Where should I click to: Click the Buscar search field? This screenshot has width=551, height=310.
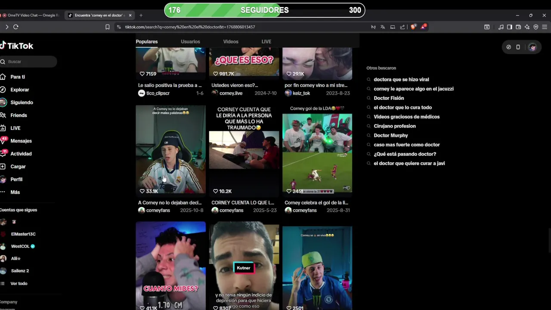tap(28, 62)
